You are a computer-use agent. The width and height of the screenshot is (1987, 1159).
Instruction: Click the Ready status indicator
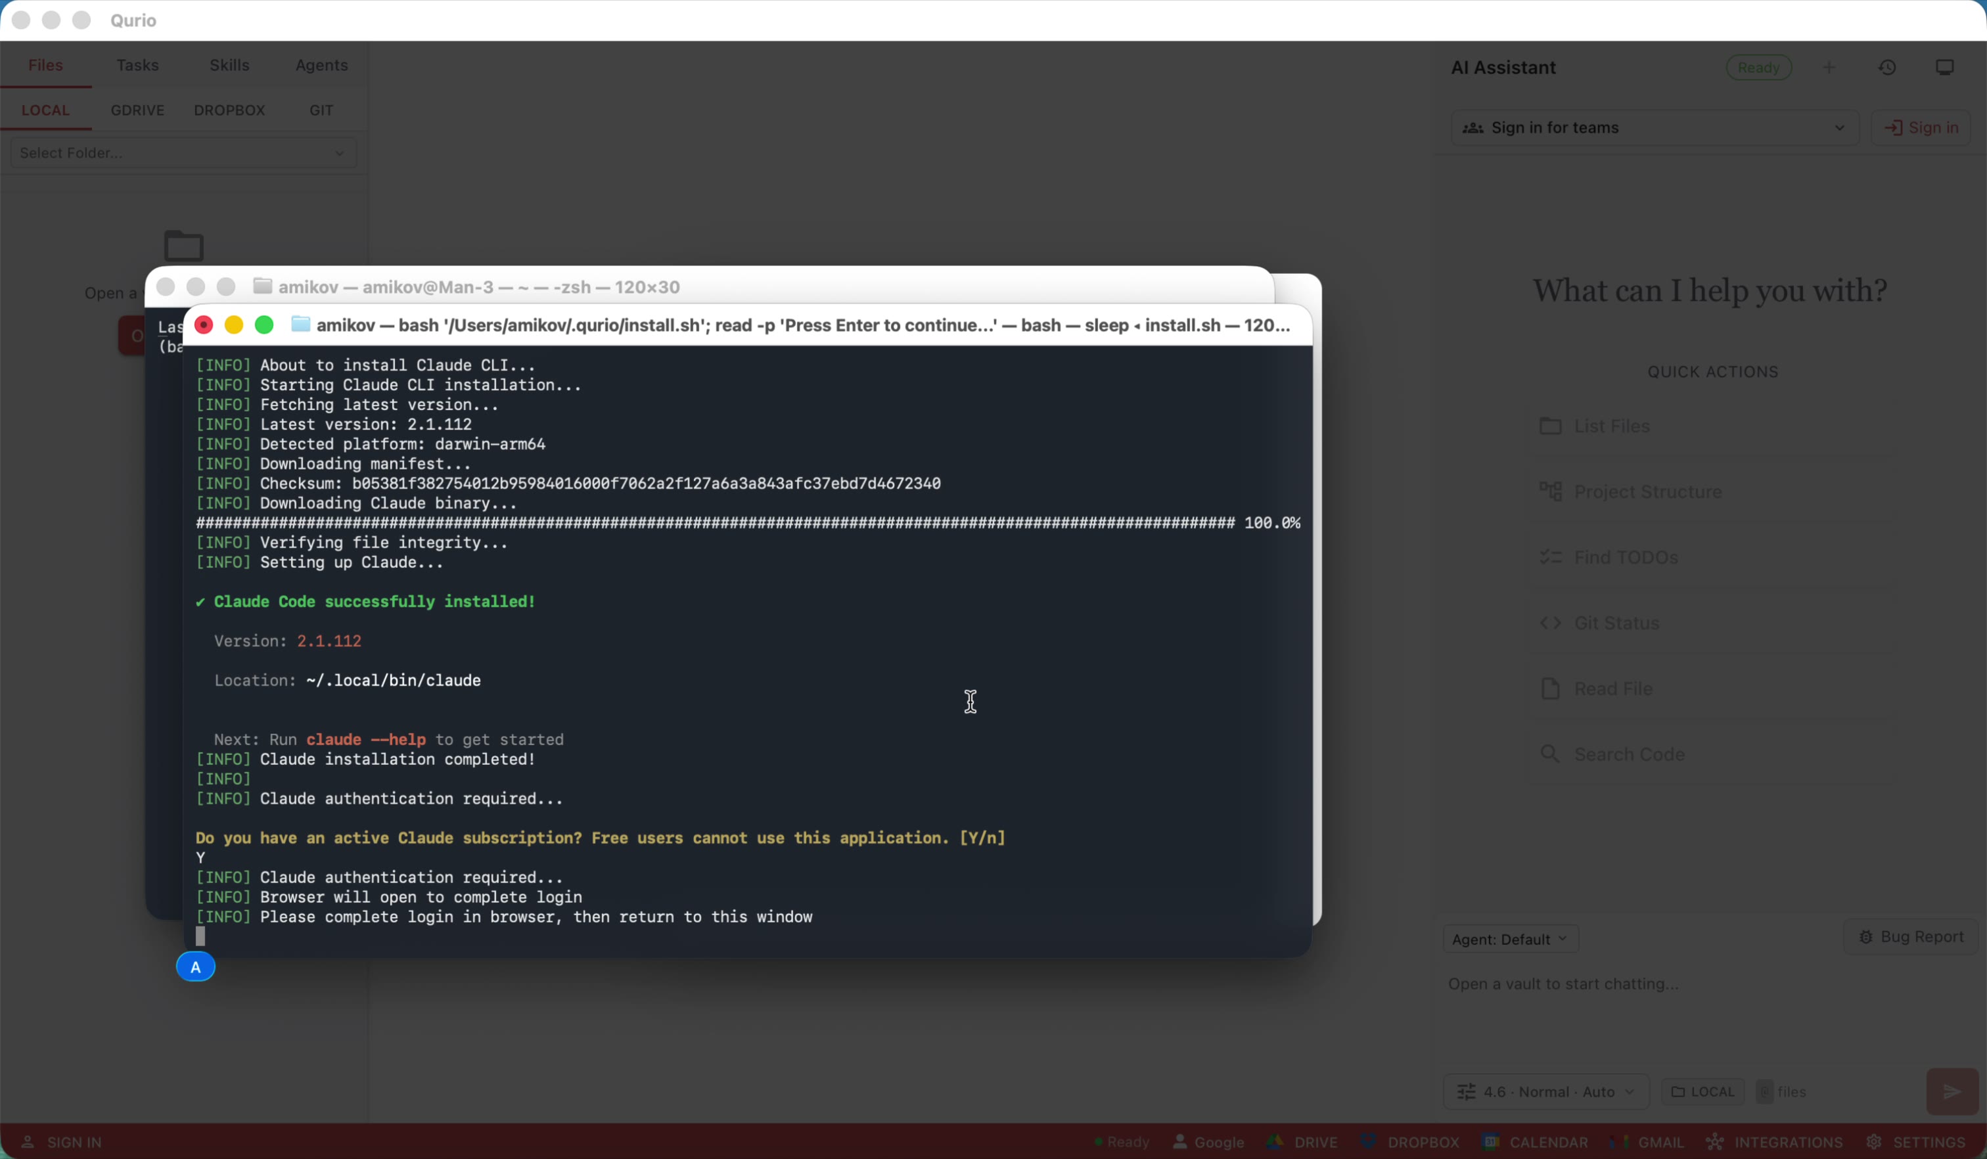(x=1758, y=67)
